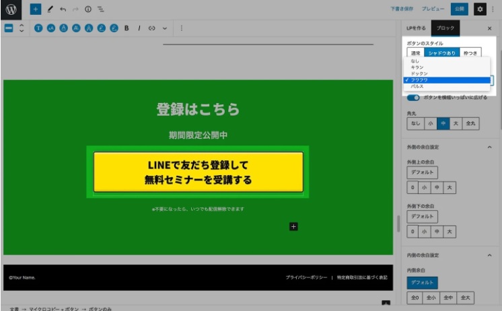Open the top-right more tools menu
The height and width of the screenshot is (311, 502).
tap(493, 9)
